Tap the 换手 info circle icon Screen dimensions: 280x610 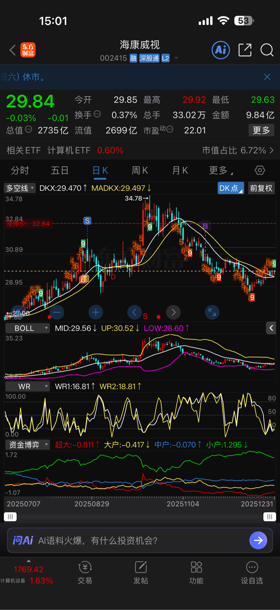[x=97, y=114]
